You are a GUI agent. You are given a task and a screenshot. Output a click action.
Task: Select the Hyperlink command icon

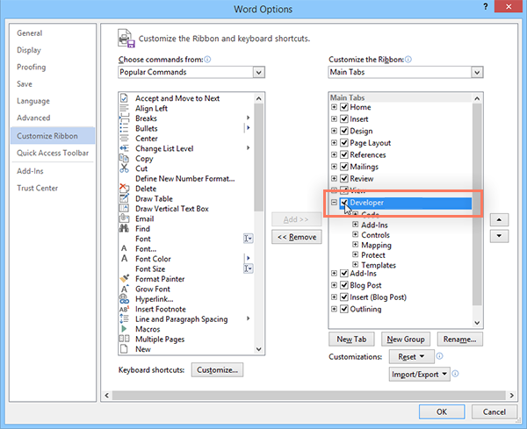124,299
